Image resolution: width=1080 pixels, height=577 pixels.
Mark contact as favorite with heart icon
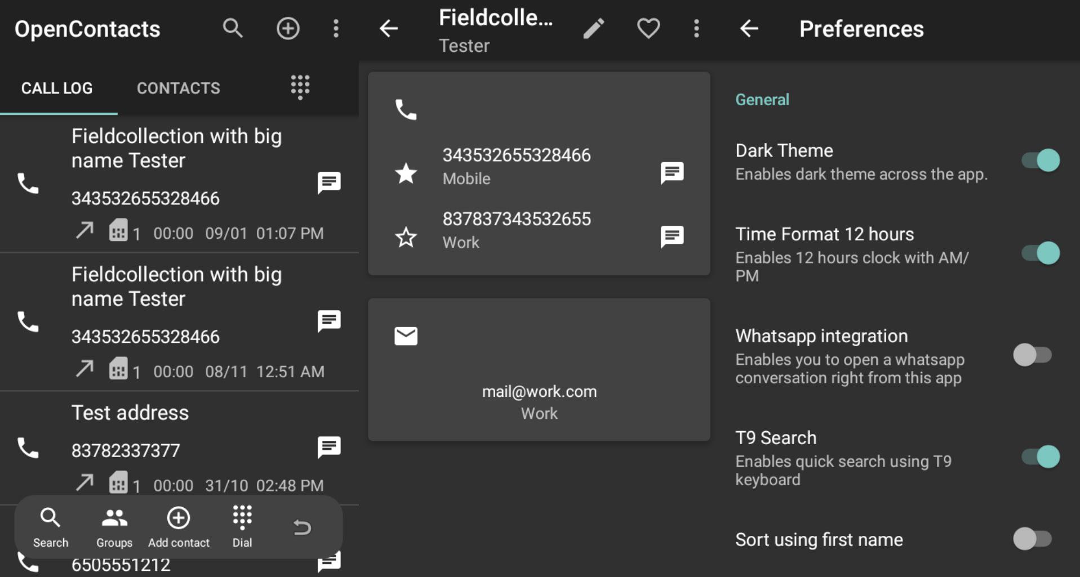648,28
